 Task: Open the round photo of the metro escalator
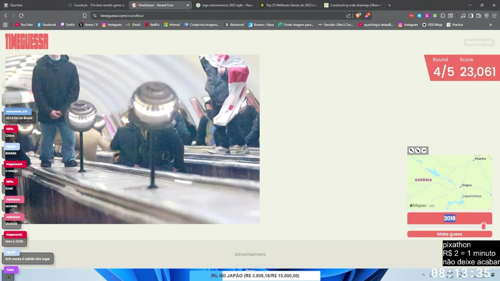point(132,139)
